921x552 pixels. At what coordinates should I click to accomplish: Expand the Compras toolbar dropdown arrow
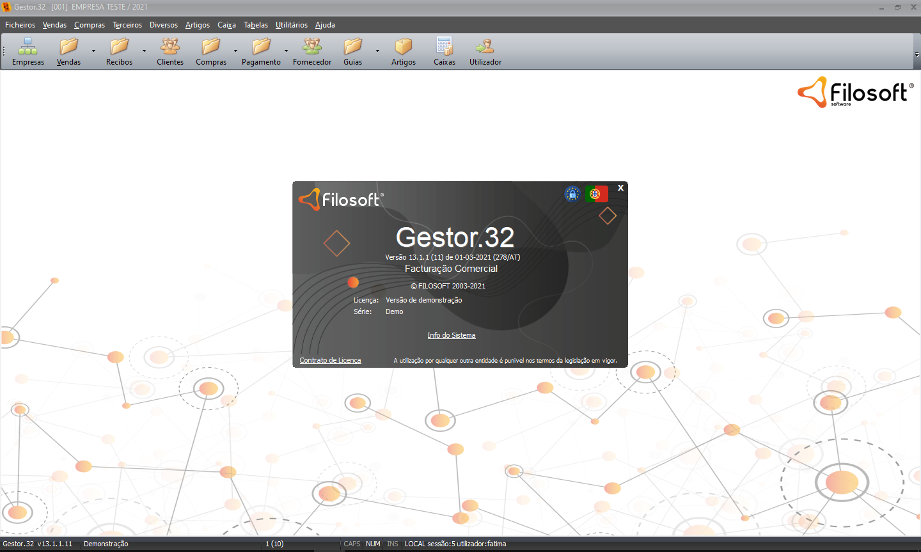point(235,51)
